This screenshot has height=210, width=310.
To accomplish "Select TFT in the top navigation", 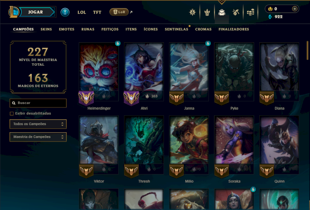I will coord(97,12).
